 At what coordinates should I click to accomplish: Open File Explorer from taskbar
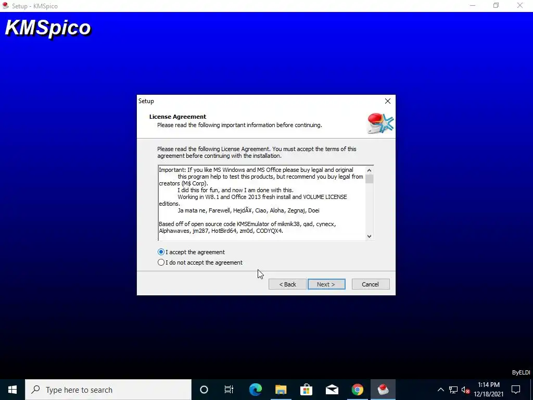(x=281, y=390)
